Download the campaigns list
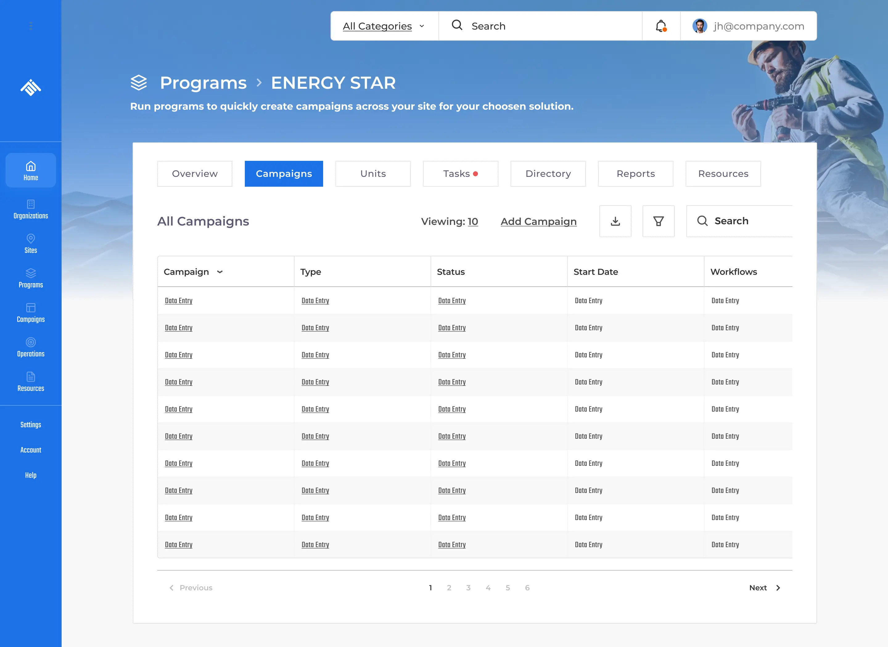The height and width of the screenshot is (647, 888). (615, 221)
